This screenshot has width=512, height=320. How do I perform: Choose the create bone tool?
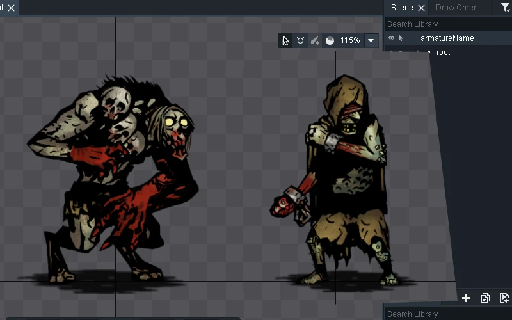pos(315,40)
